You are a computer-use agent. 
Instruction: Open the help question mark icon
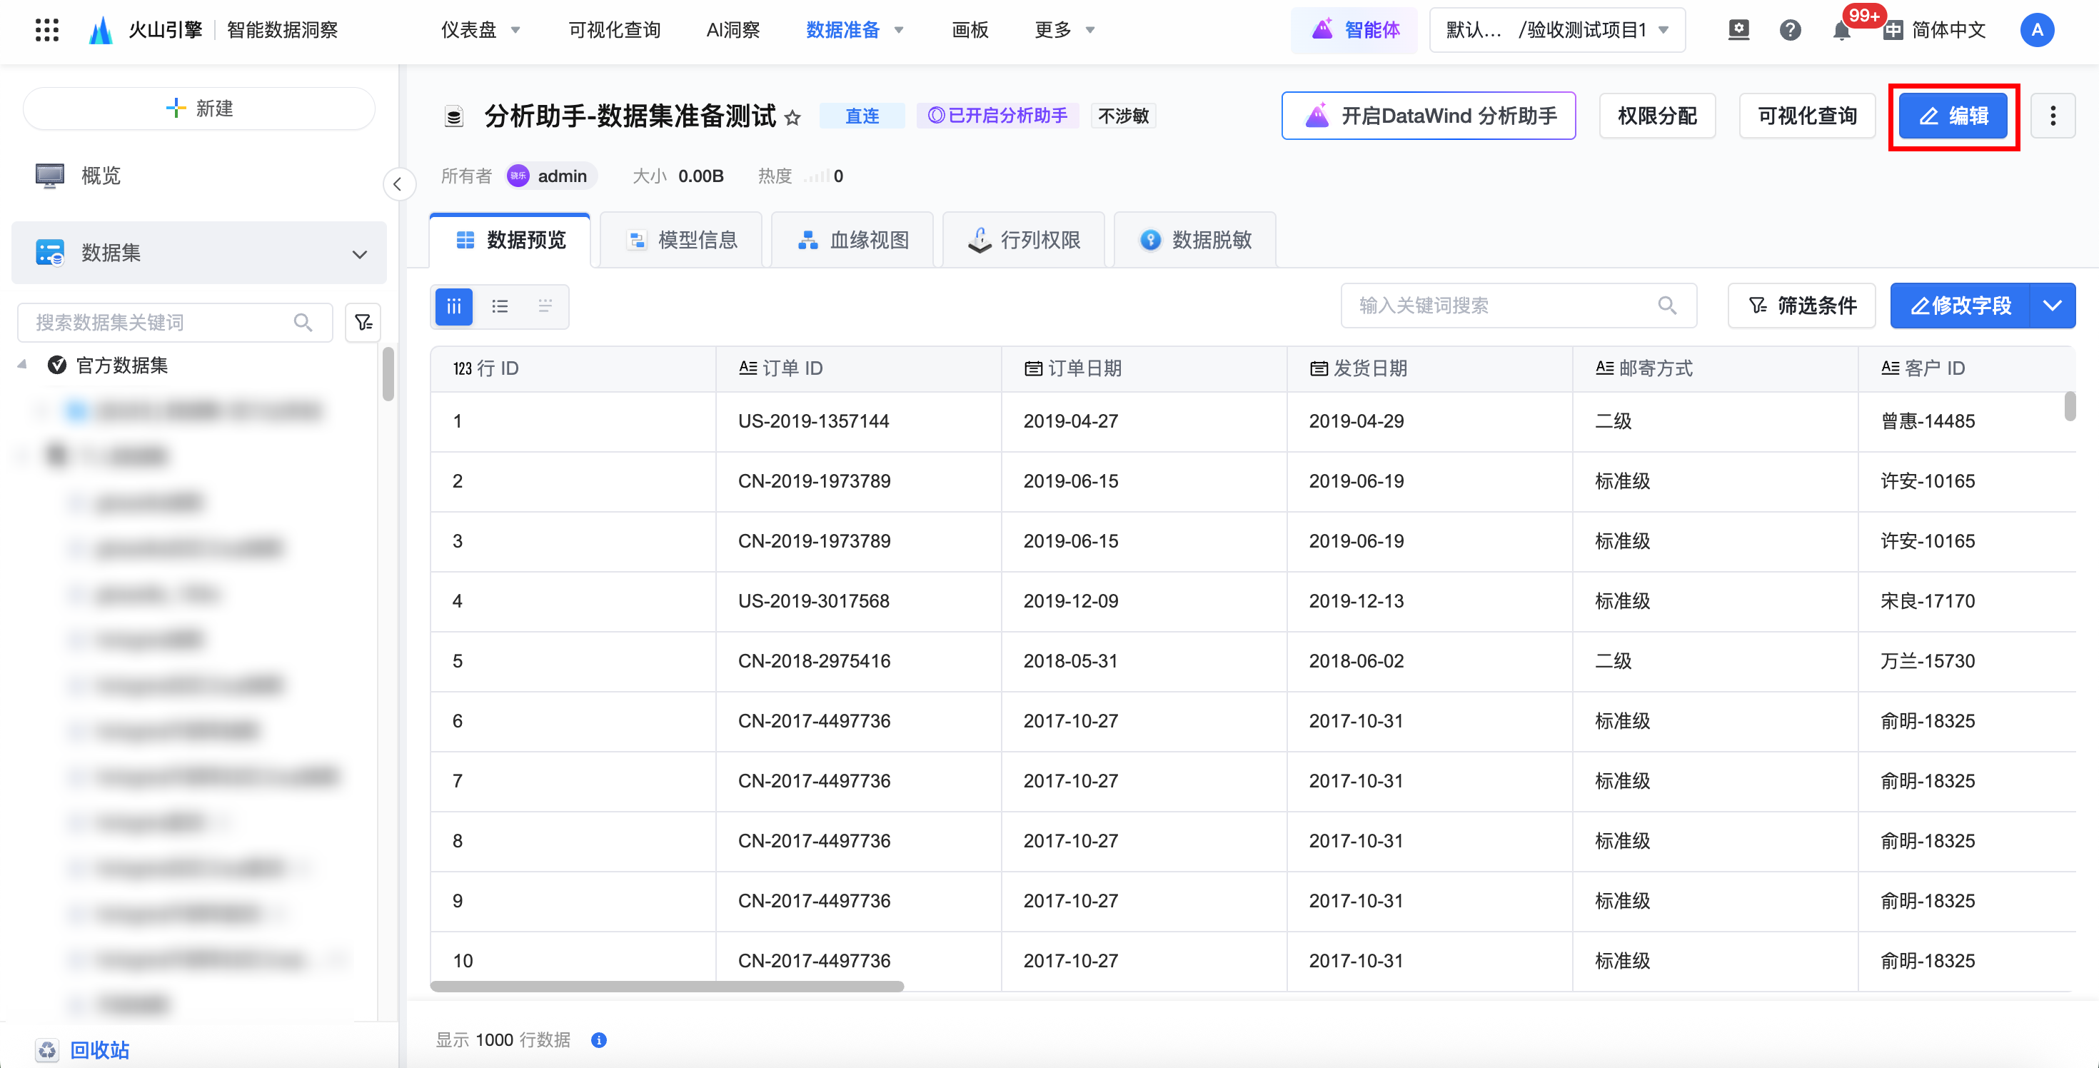[x=1789, y=30]
